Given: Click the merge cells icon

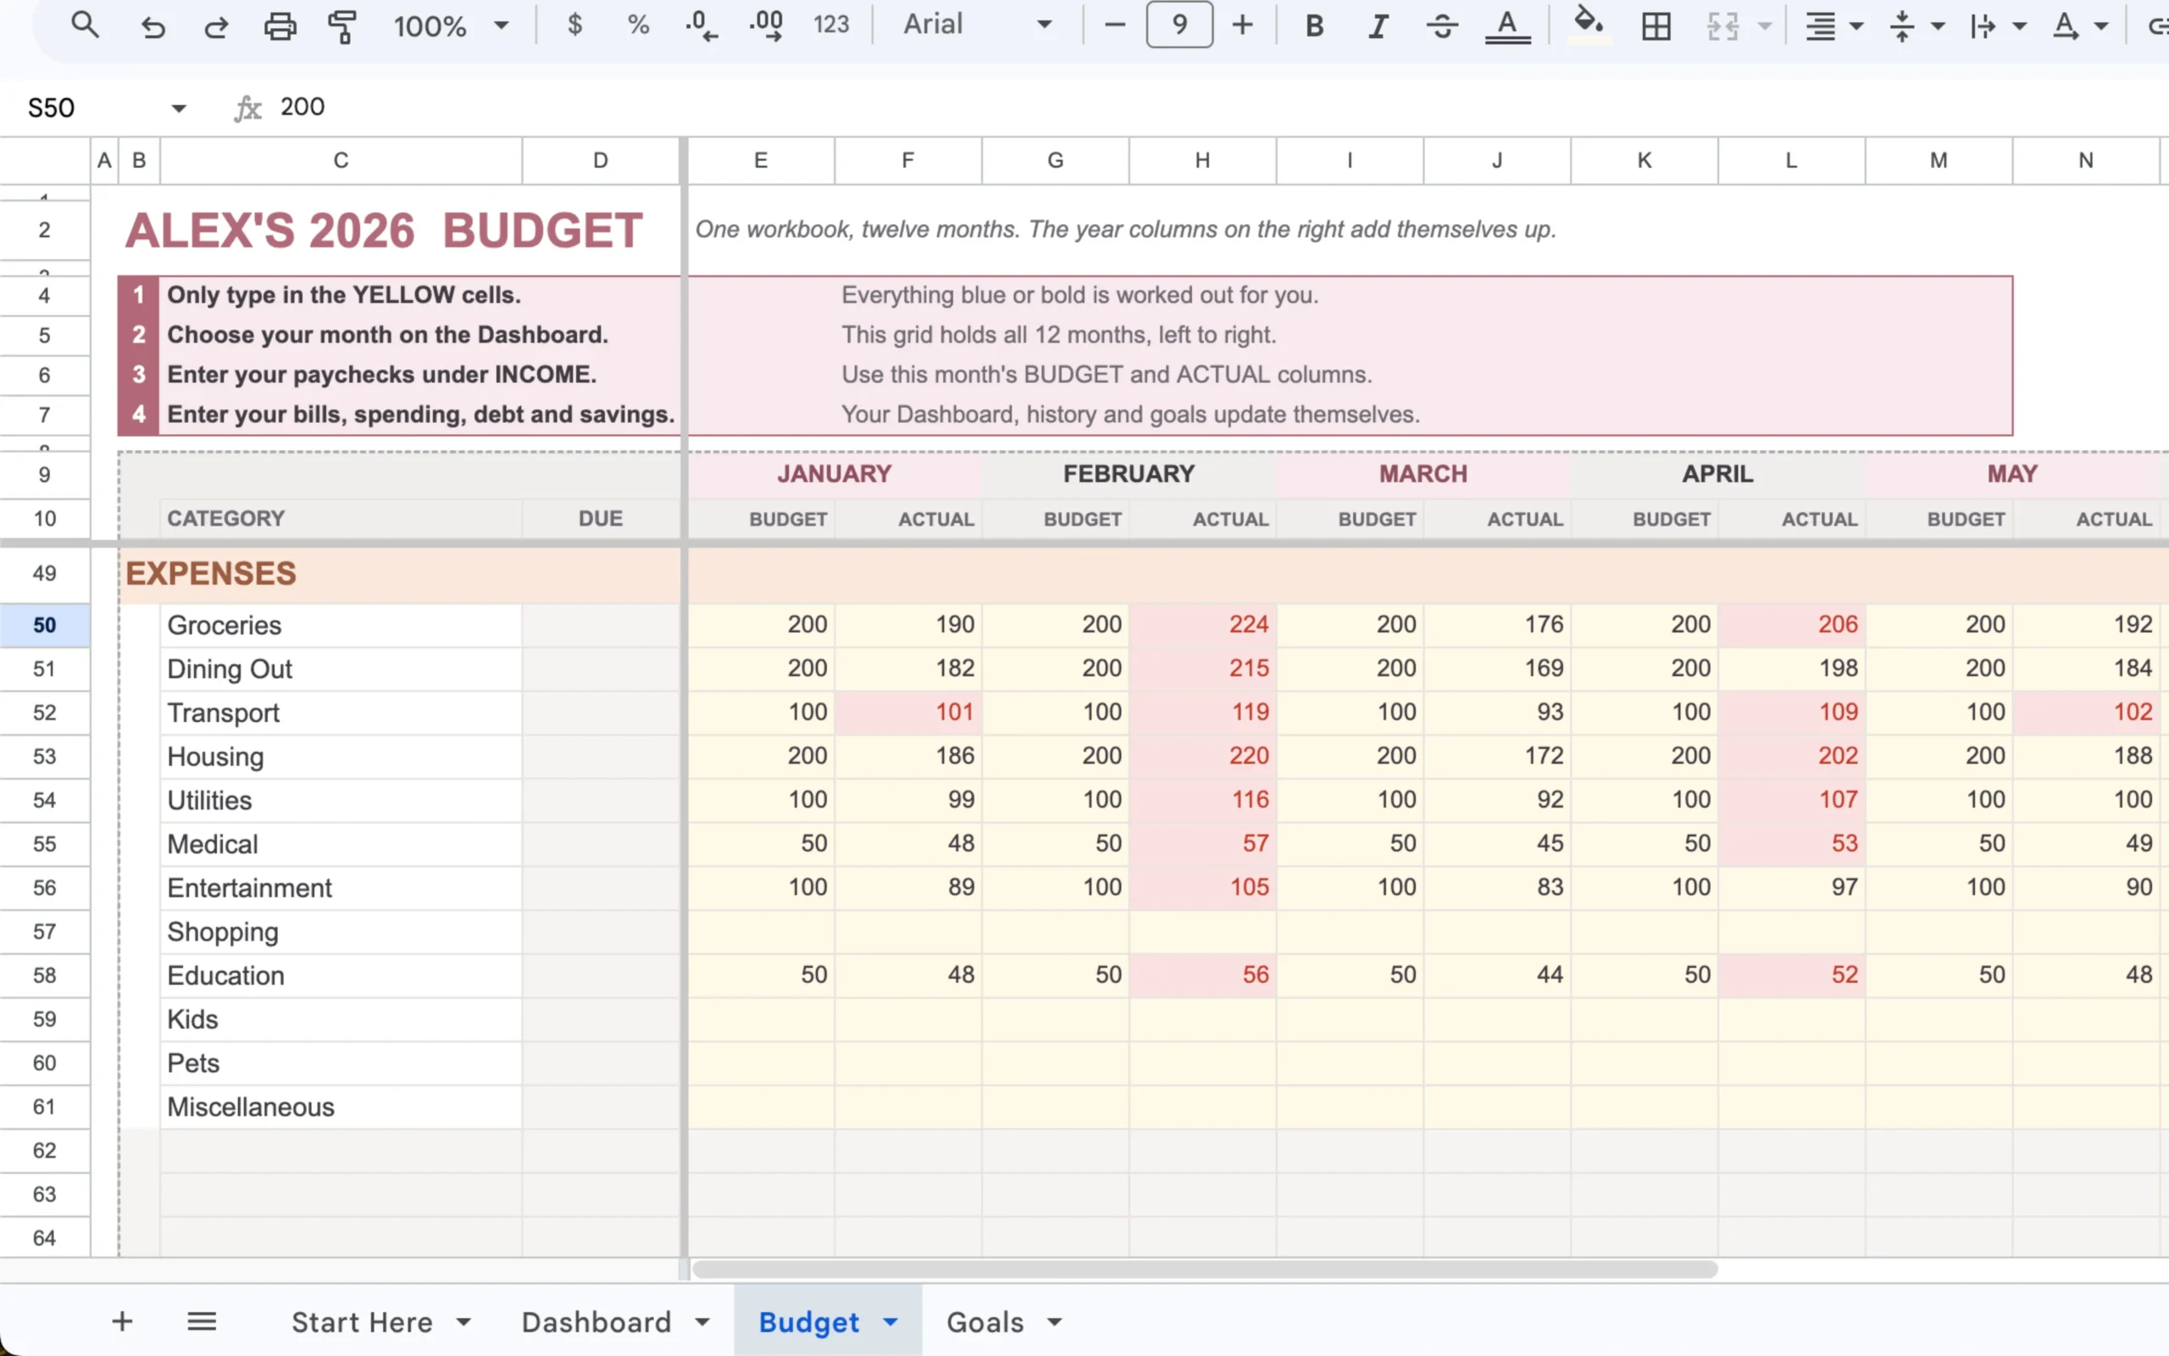Looking at the screenshot, I should (1722, 26).
